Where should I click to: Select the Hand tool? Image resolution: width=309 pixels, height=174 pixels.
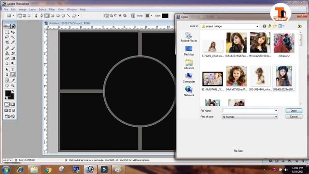point(7,86)
